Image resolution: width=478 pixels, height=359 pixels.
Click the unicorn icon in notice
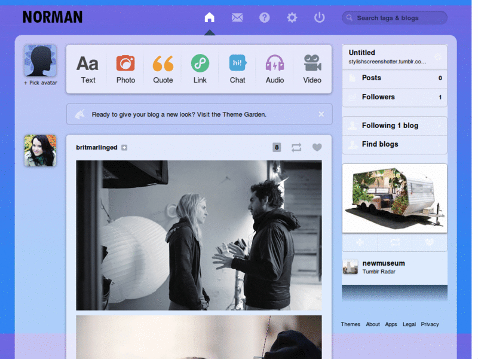[80, 114]
